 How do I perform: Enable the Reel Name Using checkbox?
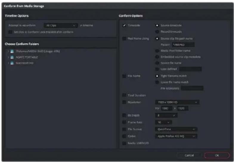tap(124, 39)
